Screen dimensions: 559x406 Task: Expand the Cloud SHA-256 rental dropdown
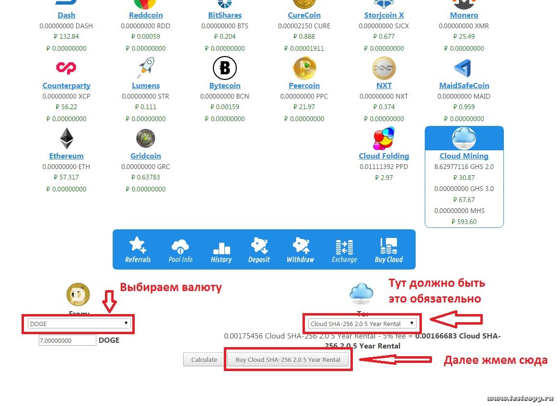coord(362,324)
